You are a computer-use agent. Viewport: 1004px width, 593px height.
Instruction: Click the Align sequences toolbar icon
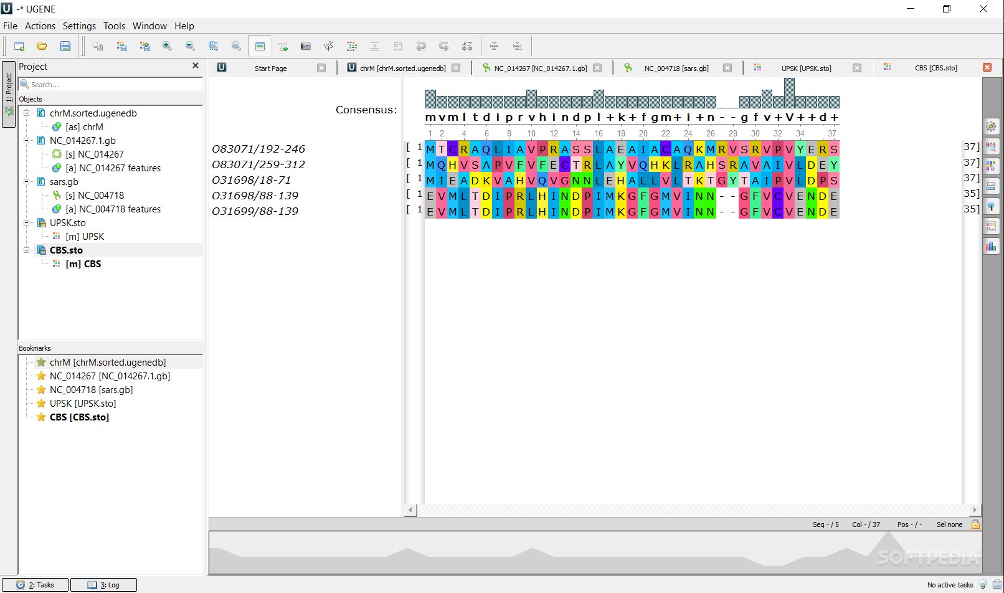click(351, 46)
